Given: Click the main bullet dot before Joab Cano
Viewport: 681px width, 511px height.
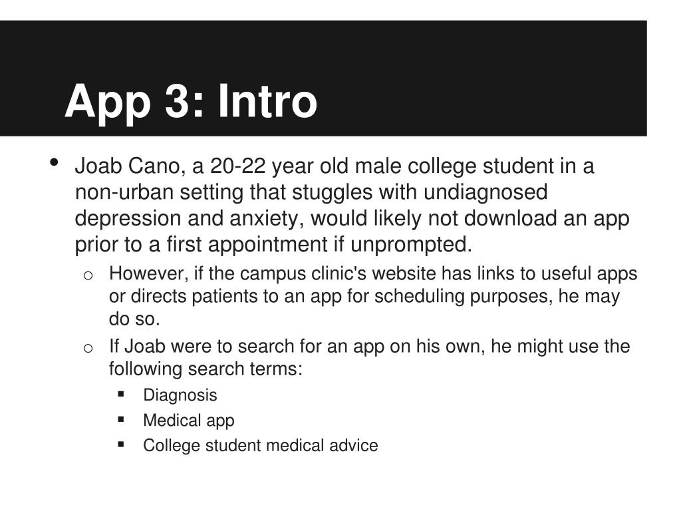Looking at the screenshot, I should coord(55,162).
